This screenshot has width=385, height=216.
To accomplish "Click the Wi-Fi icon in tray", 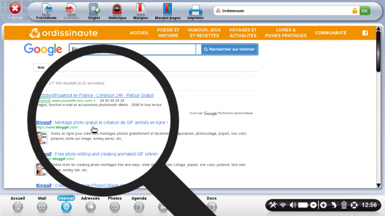I will point(283,205).
